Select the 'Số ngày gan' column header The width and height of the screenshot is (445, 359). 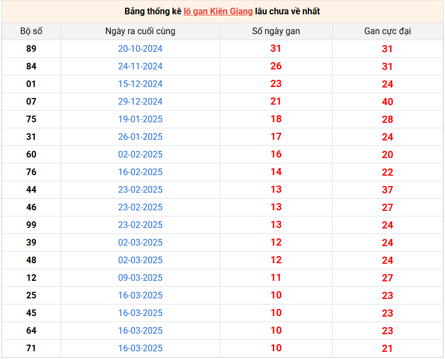coord(276,31)
